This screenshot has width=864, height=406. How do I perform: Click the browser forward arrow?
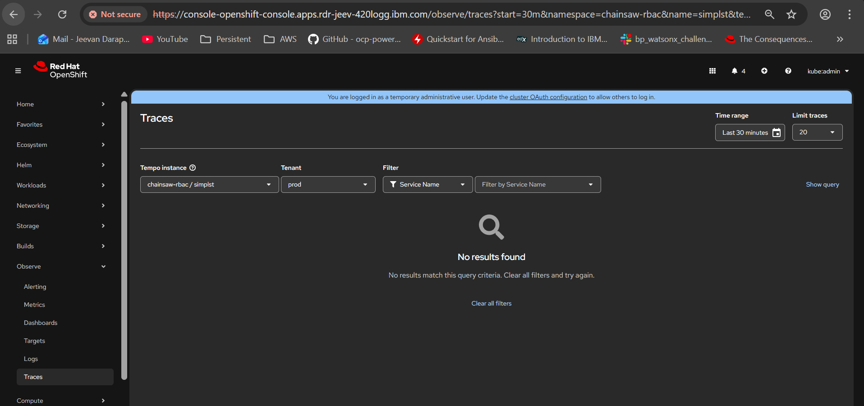[x=38, y=14]
